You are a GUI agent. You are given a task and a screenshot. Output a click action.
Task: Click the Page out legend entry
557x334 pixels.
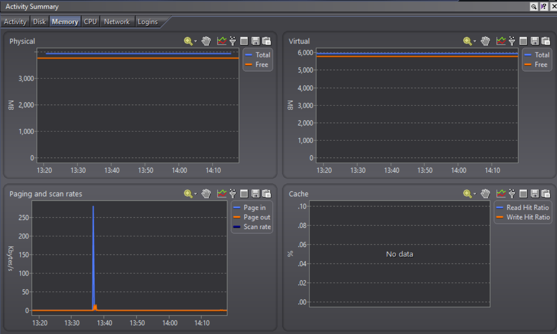252,217
